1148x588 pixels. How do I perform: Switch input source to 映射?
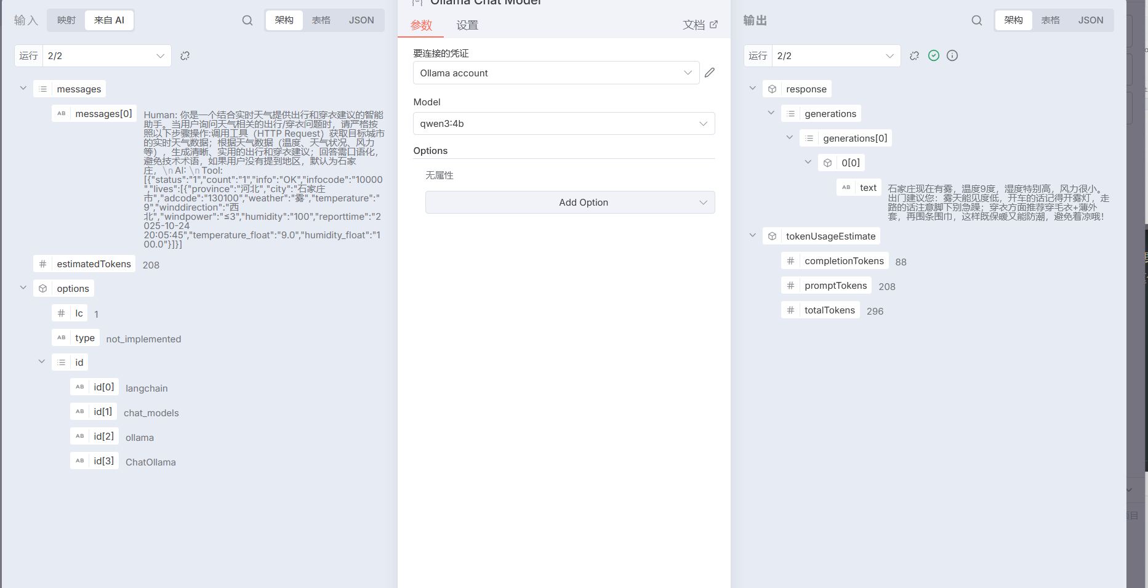click(66, 20)
